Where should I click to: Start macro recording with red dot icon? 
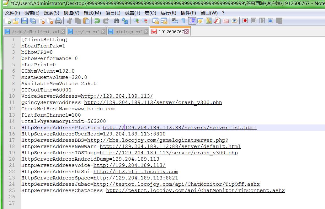245,21
